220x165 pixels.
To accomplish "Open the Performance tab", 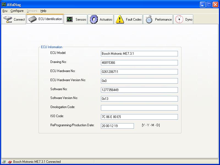I will click(x=158, y=19).
